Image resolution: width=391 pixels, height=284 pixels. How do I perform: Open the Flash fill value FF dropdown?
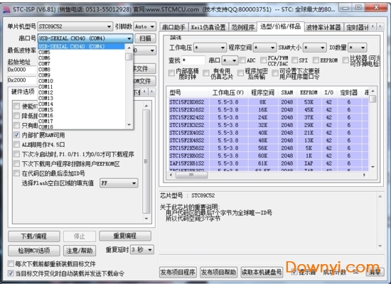pyautogui.click(x=119, y=183)
